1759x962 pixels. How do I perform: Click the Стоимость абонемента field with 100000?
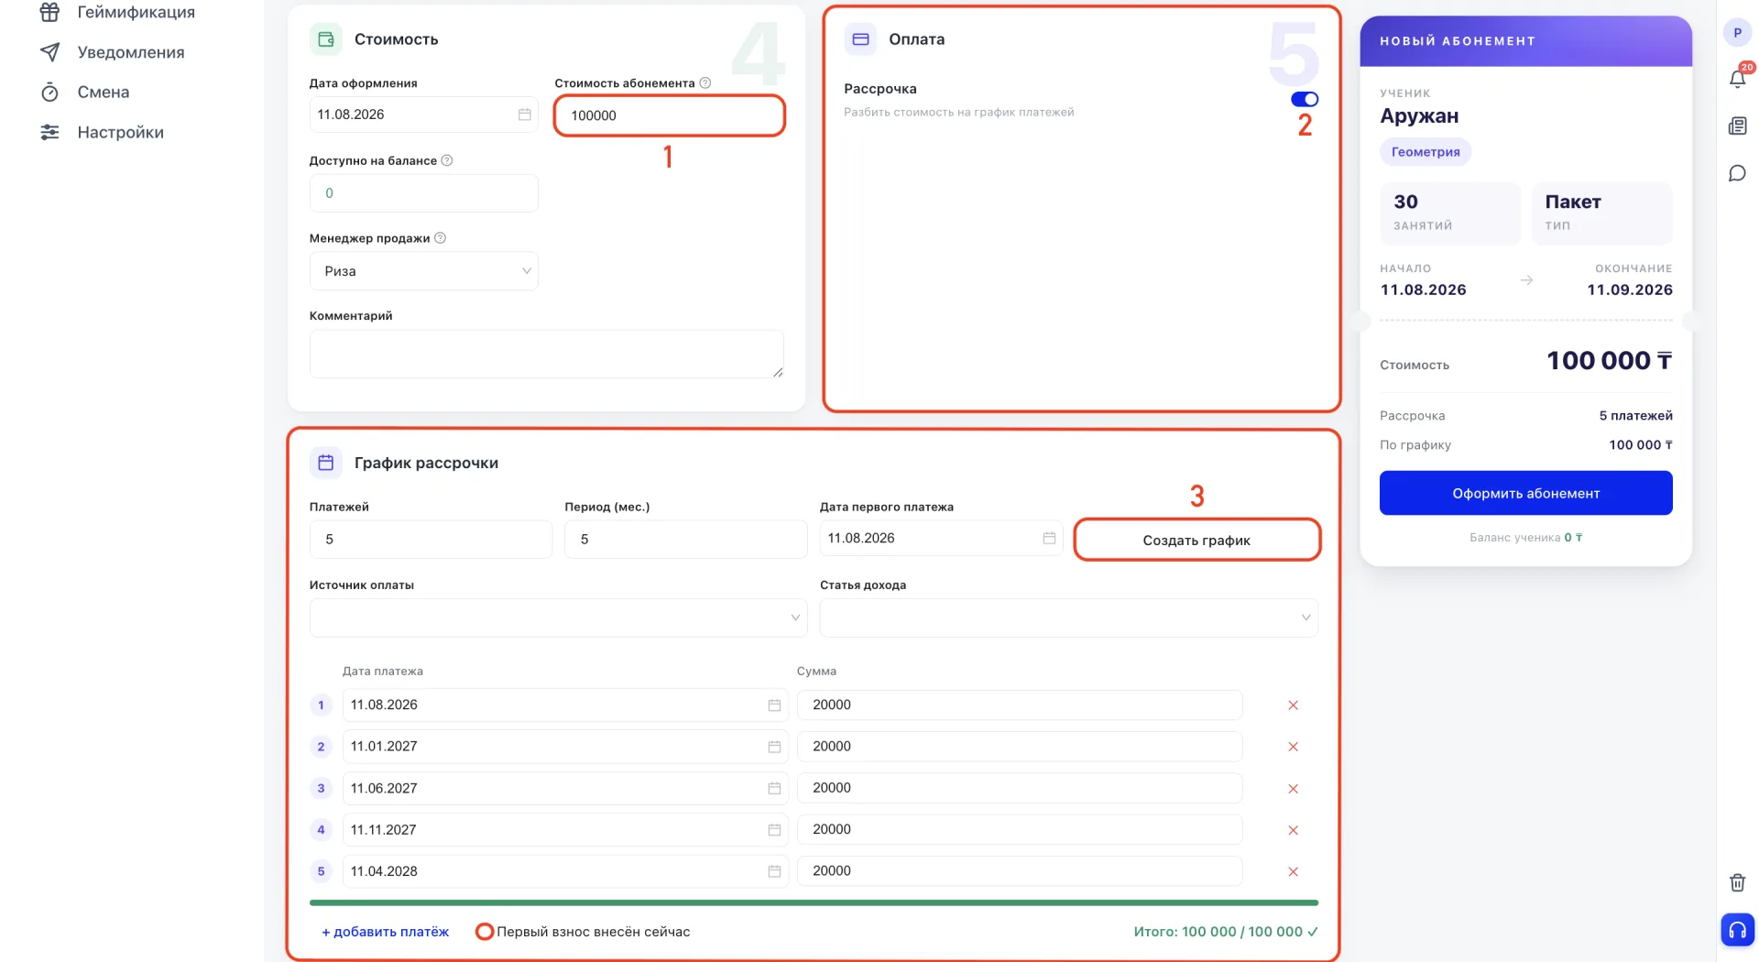[670, 115]
